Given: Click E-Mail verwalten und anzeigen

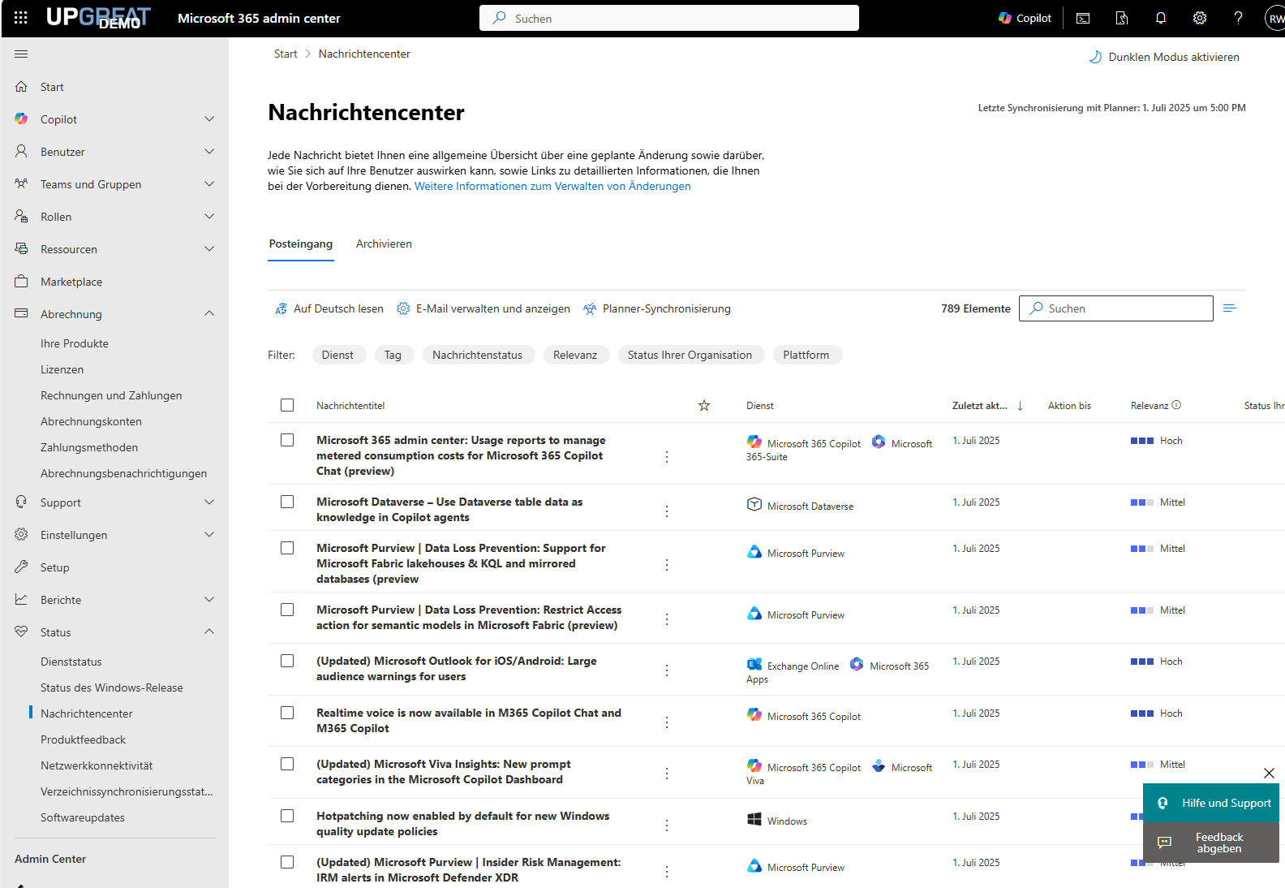Looking at the screenshot, I should click(483, 308).
